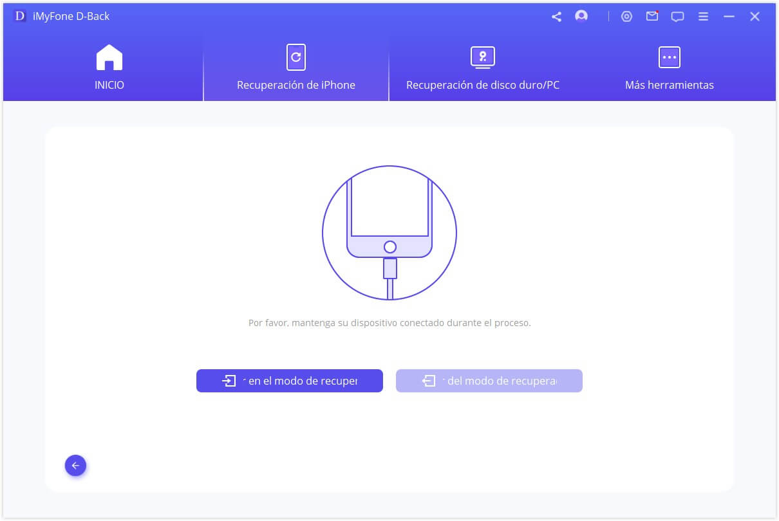Screen dimensions: 779x521
Task: Open the user account profile icon
Action: pyautogui.click(x=581, y=17)
